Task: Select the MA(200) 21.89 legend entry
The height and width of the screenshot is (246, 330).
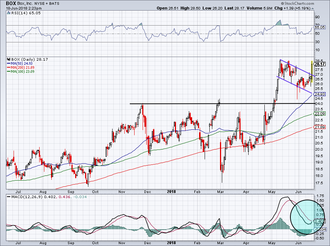Action: (x=21, y=67)
